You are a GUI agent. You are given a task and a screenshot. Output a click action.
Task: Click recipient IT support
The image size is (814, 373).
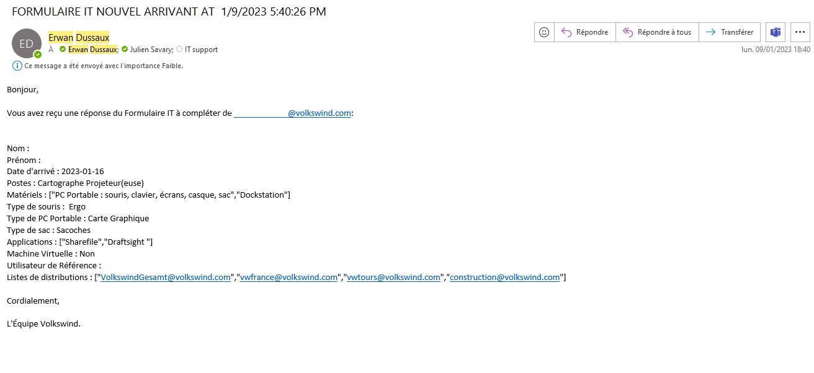[x=201, y=50]
